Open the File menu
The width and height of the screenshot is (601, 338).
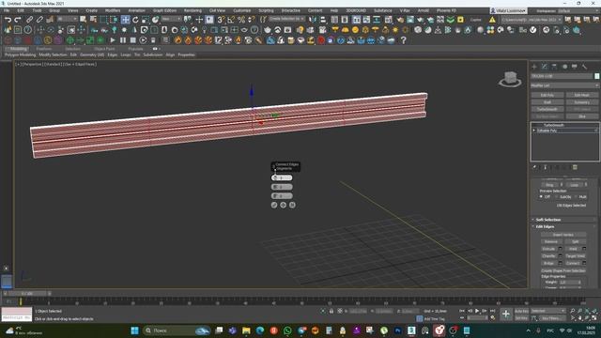(x=7, y=10)
